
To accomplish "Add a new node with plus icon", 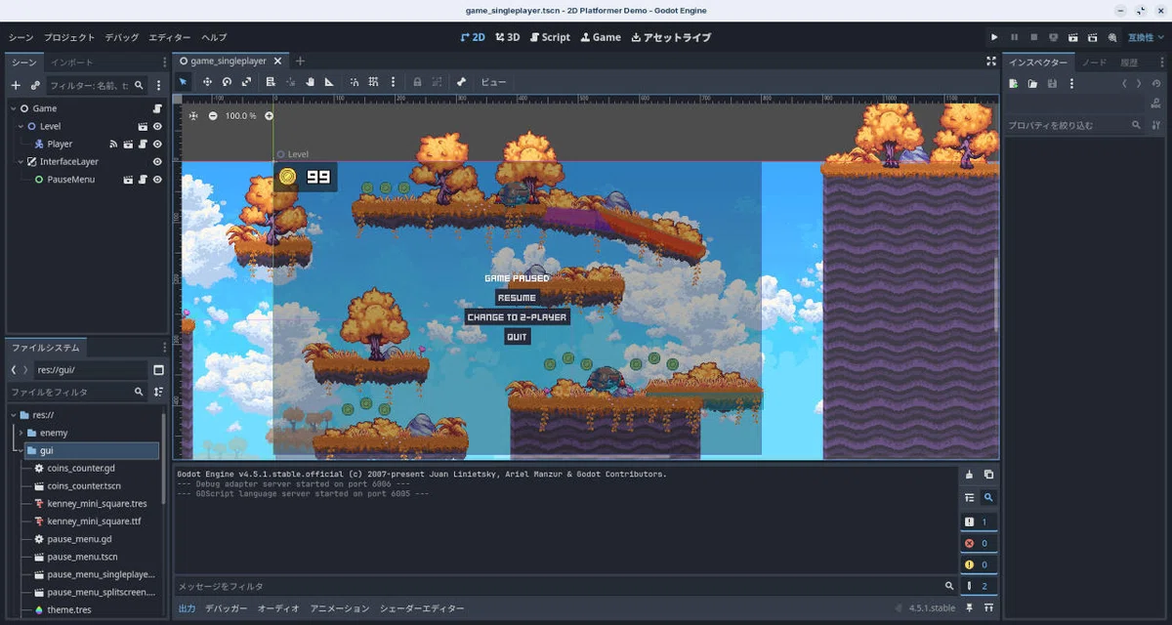I will click(16, 85).
